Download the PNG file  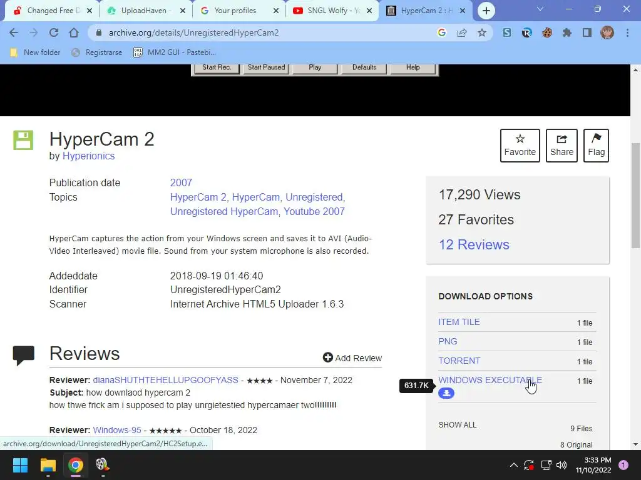pyautogui.click(x=448, y=341)
